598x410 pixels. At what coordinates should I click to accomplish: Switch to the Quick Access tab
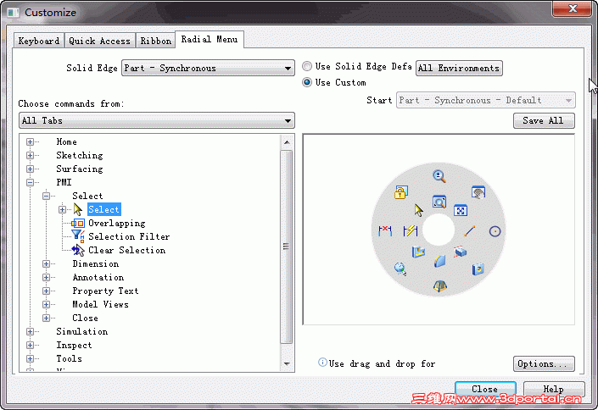point(99,41)
